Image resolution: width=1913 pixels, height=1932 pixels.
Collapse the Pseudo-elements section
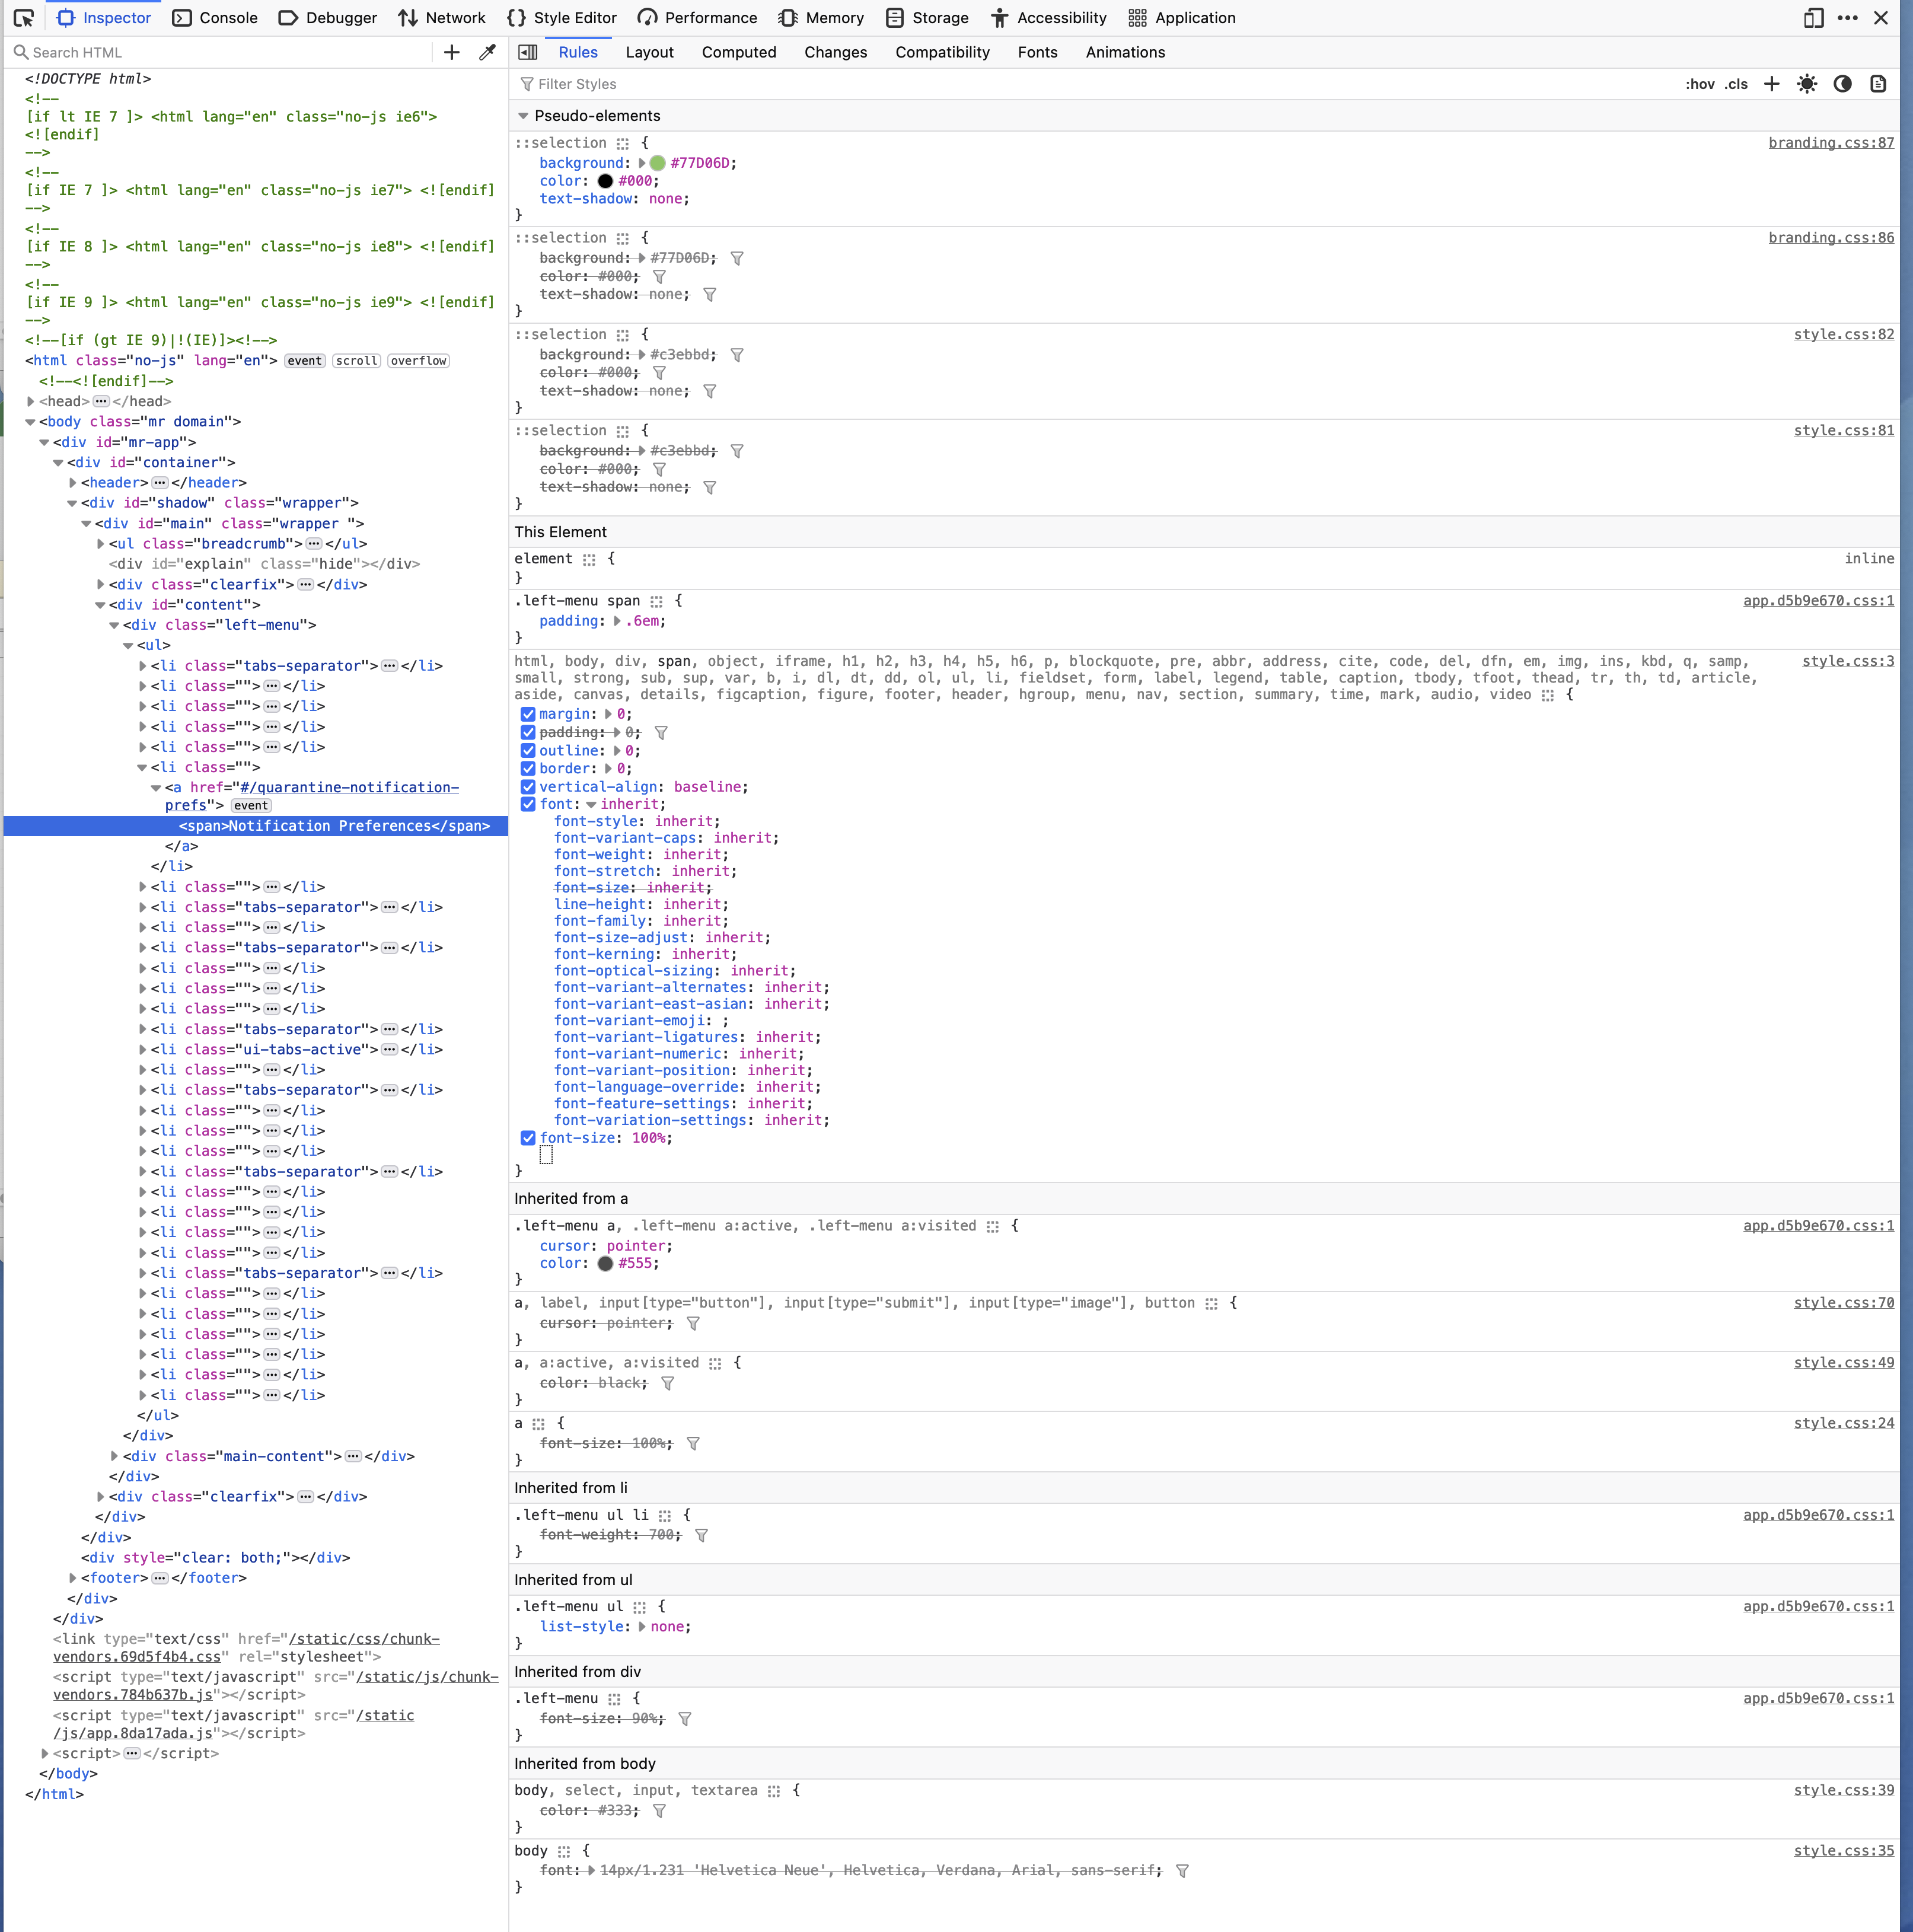coord(523,116)
